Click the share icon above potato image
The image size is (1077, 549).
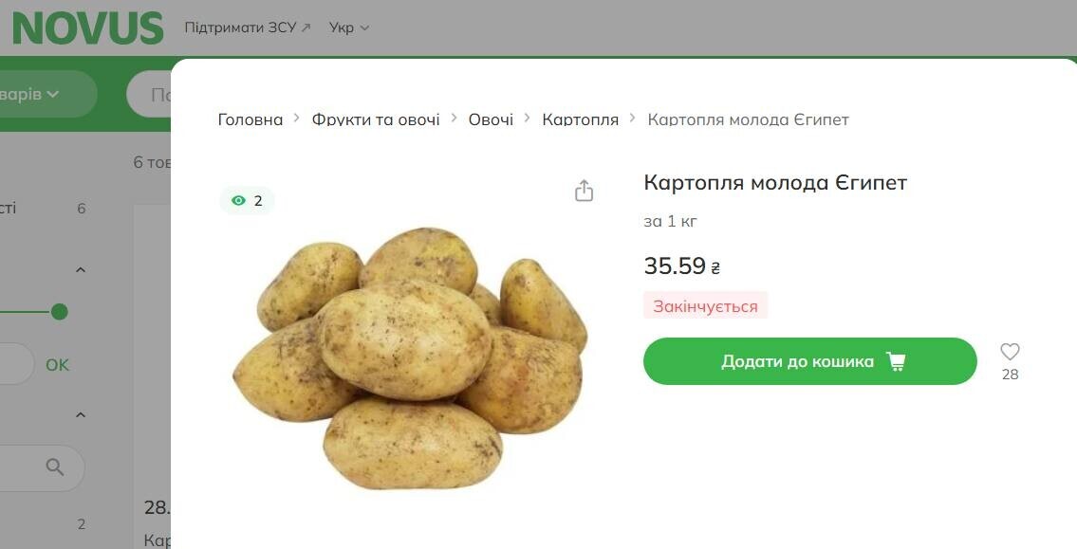(584, 190)
